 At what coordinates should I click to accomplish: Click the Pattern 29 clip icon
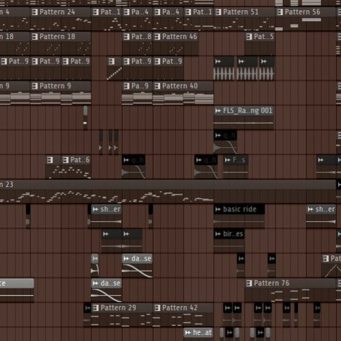96,308
